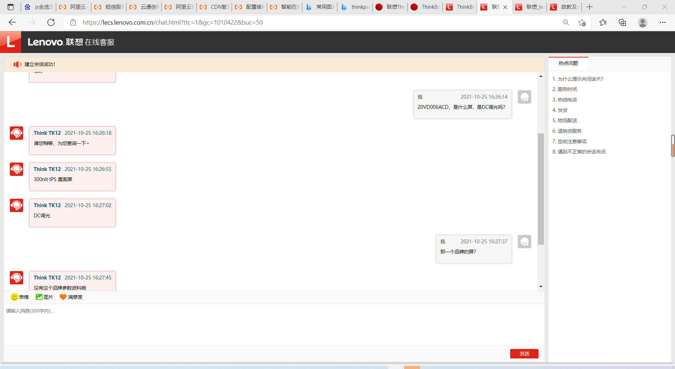Click the chat scrollbar thumb
Viewport: 675px width, 369px height.
(541, 189)
